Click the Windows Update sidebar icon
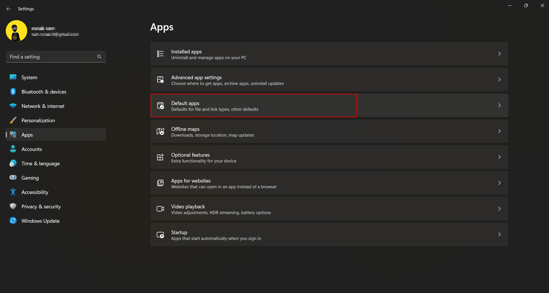This screenshot has height=293, width=549. click(13, 220)
